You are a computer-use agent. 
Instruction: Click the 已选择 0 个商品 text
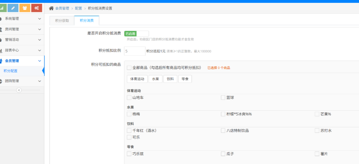(219, 68)
